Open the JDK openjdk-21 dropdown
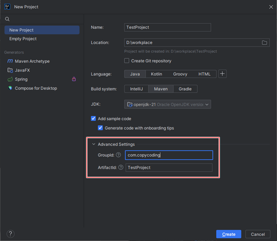This screenshot has width=277, height=241. tap(167, 104)
